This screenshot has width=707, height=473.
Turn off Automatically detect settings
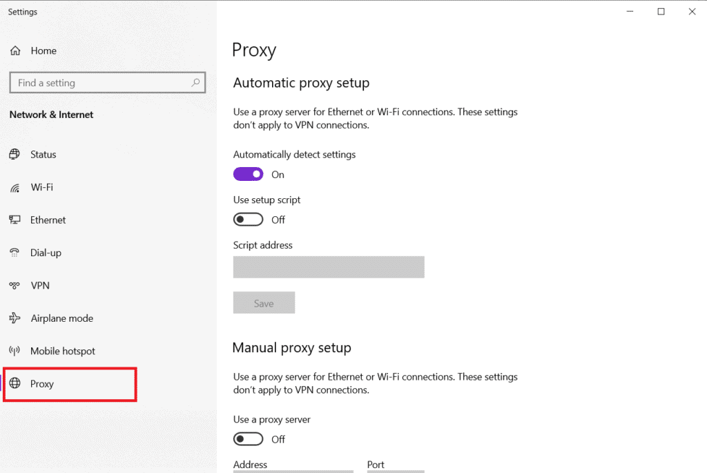[248, 173]
